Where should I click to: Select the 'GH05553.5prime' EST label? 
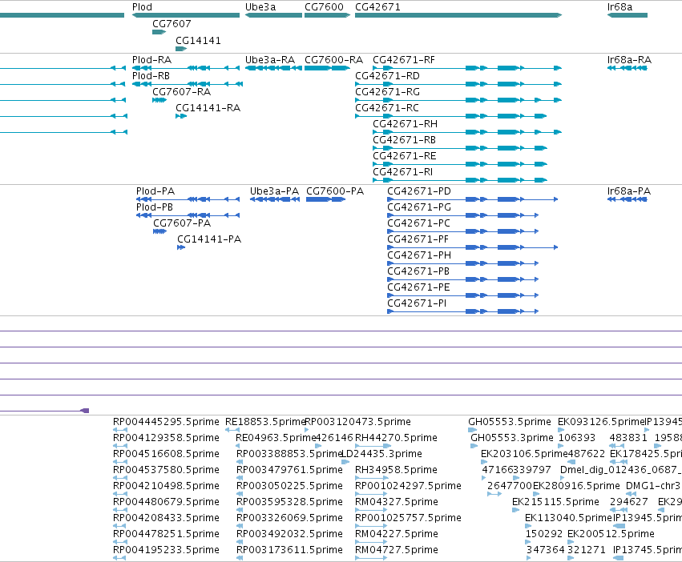click(510, 422)
